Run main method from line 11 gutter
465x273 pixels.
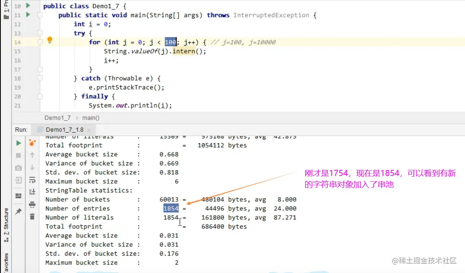point(28,15)
